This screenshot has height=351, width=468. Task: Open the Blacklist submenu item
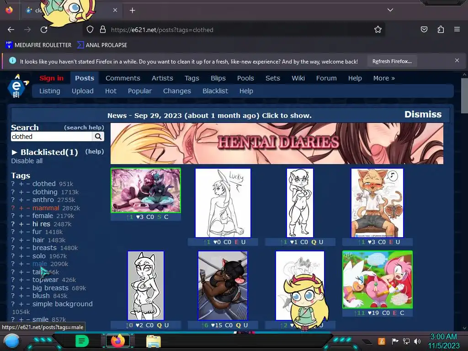215,91
